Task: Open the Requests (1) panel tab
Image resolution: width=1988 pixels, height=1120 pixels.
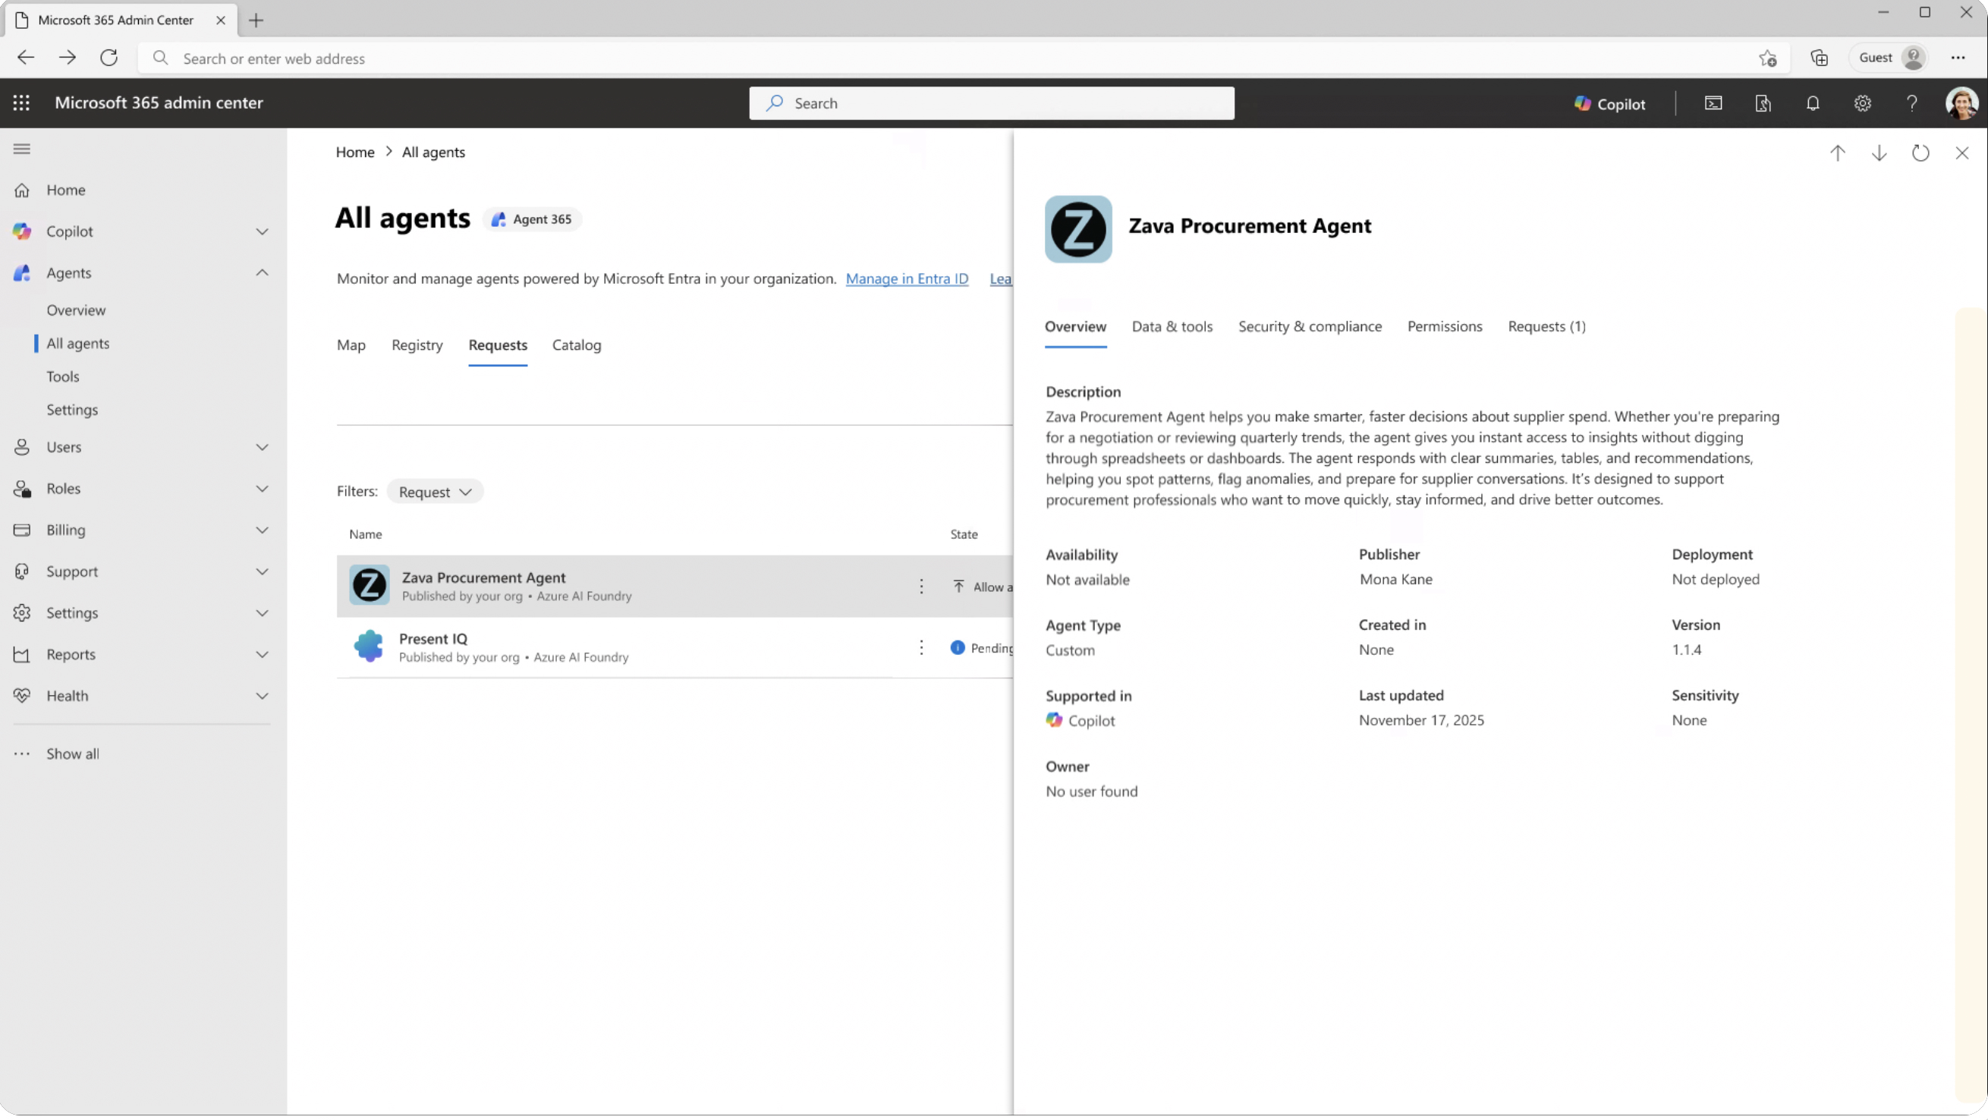Action: [x=1546, y=326]
